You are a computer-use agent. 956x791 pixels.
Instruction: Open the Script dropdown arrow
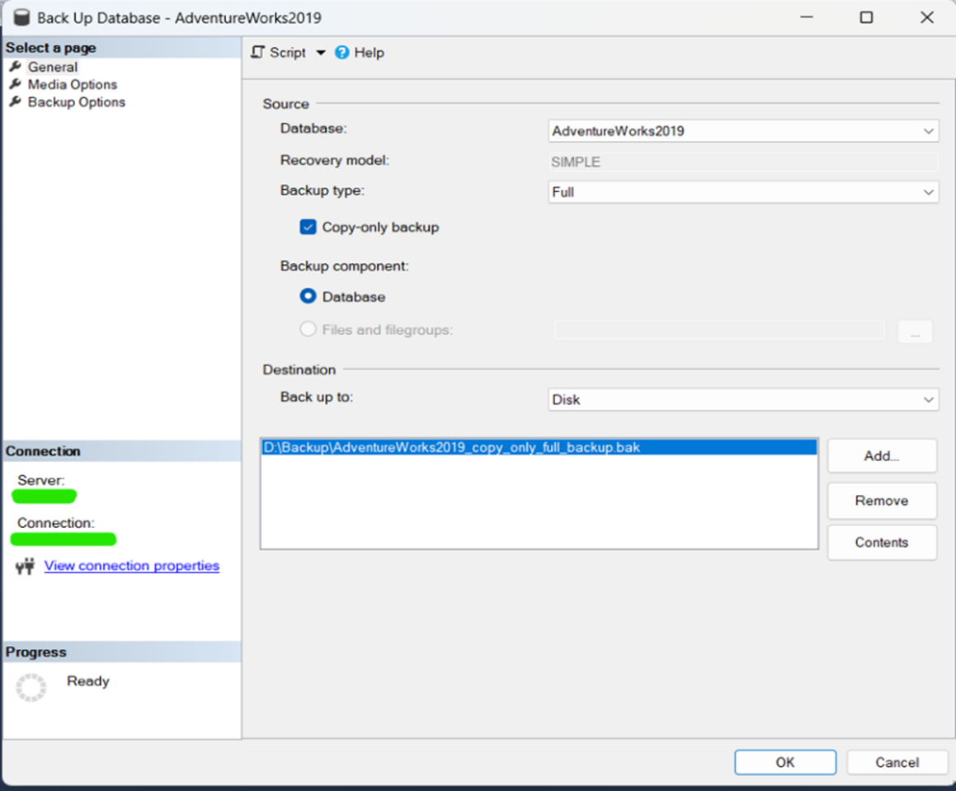pyautogui.click(x=321, y=53)
